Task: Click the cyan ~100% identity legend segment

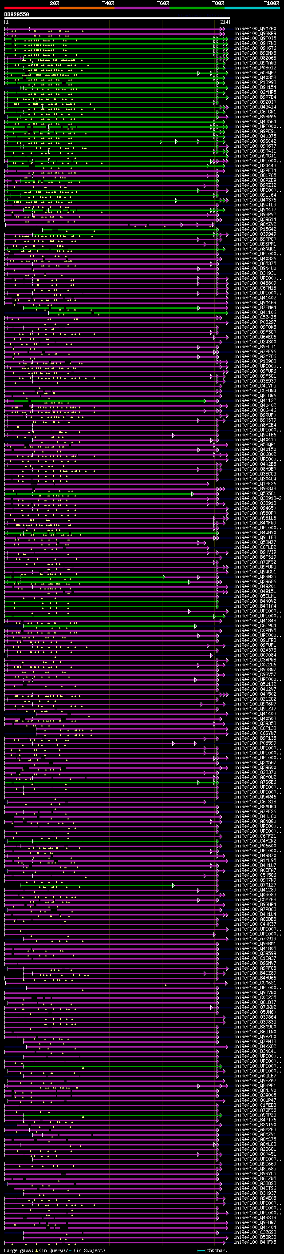Action: 252,8
